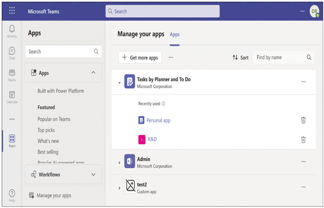Click the test2 app title

(x=142, y=185)
